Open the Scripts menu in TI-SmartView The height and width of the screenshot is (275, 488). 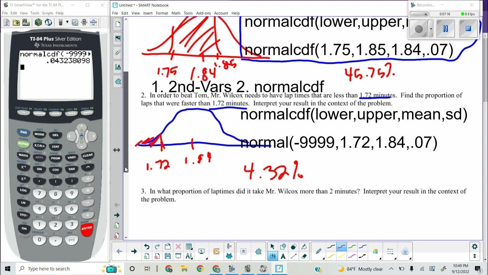(x=47, y=13)
